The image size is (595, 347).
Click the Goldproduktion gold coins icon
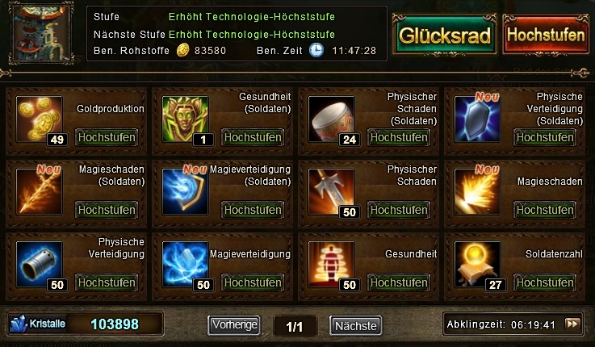point(39,119)
